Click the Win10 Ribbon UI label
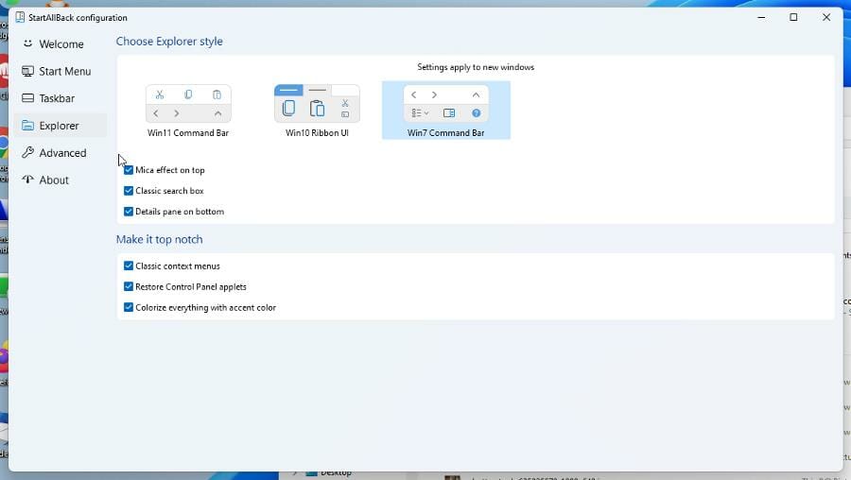 click(317, 133)
